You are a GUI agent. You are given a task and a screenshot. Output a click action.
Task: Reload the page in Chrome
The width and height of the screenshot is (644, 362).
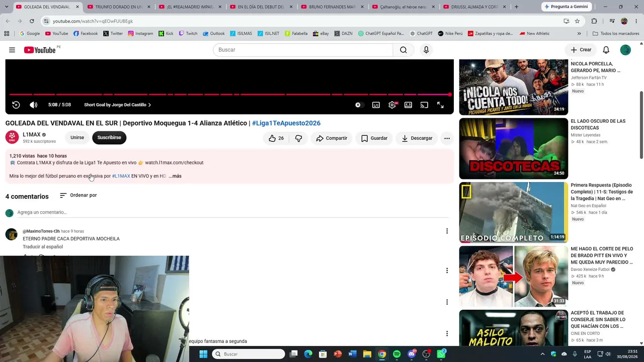tap(32, 21)
